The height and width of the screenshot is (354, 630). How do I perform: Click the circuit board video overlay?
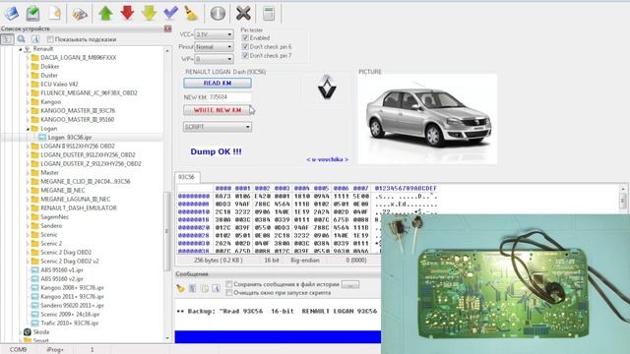(505, 284)
